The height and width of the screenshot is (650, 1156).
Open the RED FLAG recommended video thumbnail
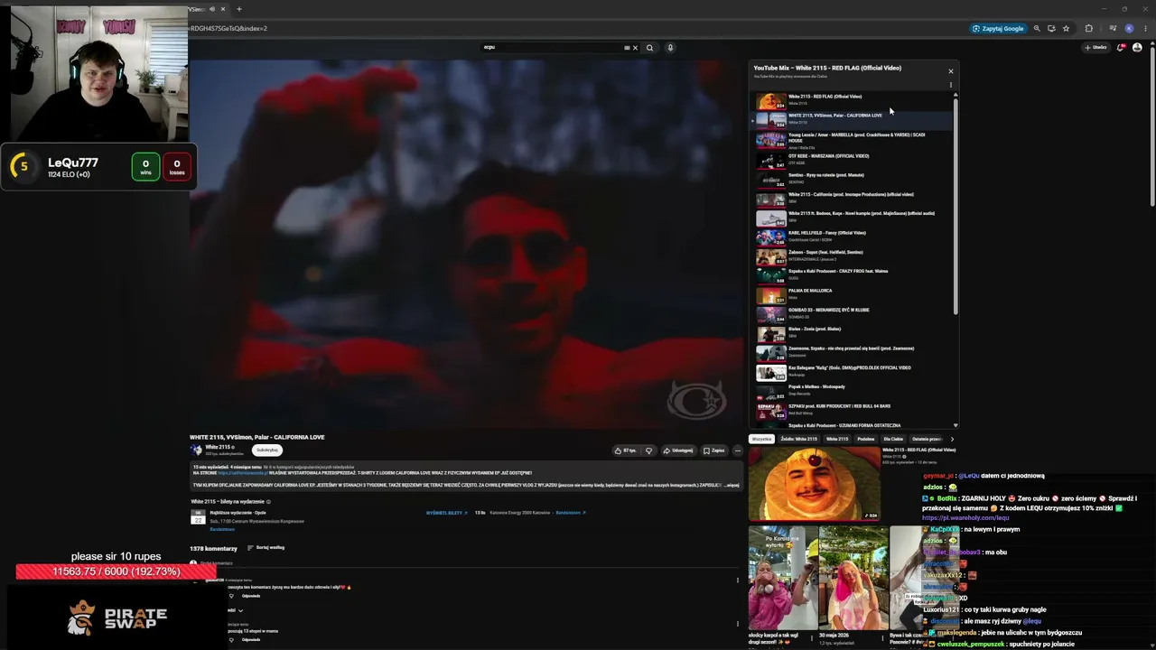point(815,484)
